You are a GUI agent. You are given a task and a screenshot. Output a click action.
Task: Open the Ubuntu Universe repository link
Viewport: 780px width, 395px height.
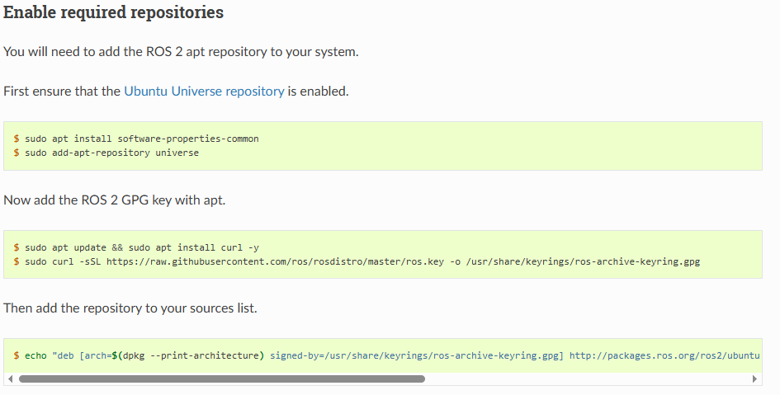(204, 92)
